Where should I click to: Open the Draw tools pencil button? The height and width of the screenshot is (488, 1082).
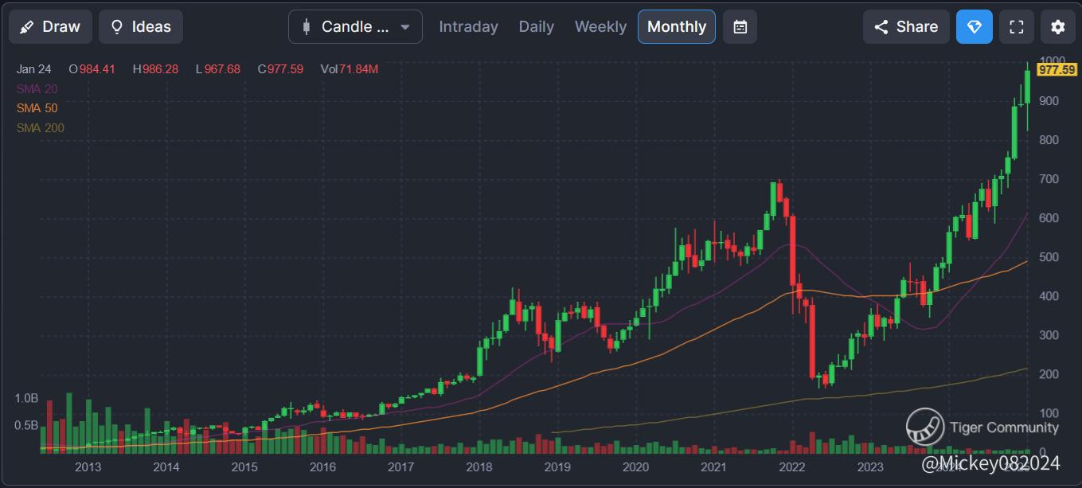coord(50,27)
